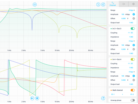Open Range 4 Vpp dropdown for In 4
Viewport: 138px width, 104px height.
pos(132,72)
